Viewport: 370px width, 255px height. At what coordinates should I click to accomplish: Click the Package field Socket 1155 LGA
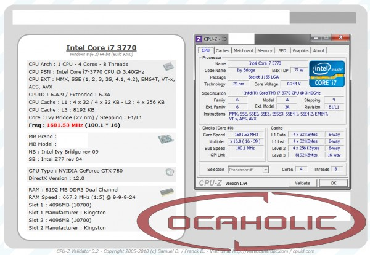[268, 77]
